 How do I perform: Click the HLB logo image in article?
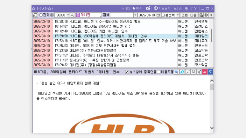[x=122, y=123]
